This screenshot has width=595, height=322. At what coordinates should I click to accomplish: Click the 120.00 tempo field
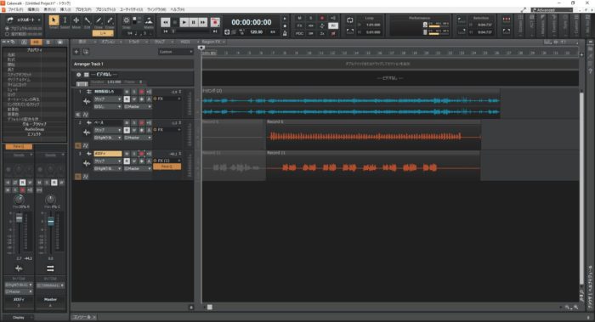point(256,32)
